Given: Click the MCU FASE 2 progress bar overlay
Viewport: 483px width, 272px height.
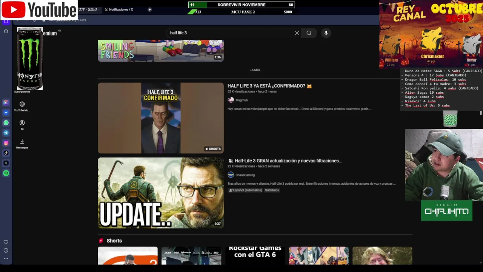Looking at the screenshot, I should [241, 12].
